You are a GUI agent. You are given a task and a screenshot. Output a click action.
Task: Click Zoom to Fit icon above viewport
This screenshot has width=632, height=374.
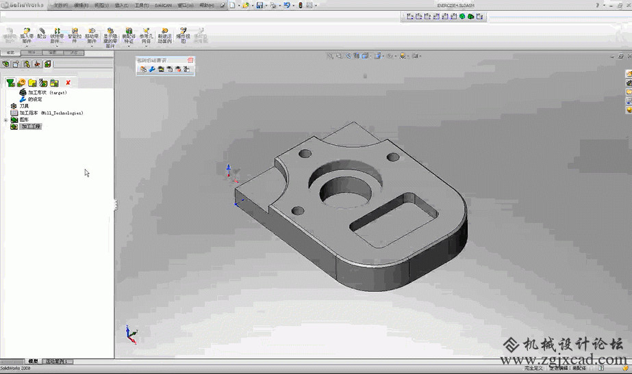point(330,56)
